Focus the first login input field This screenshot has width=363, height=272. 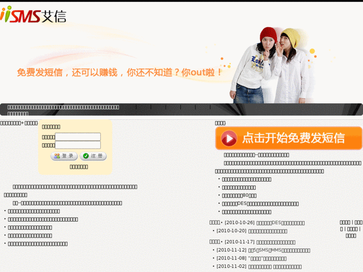[x=78, y=137]
